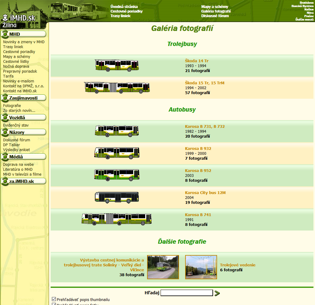Click the iMHD.sk logo
This screenshot has height=305, width=315.
(19, 18)
